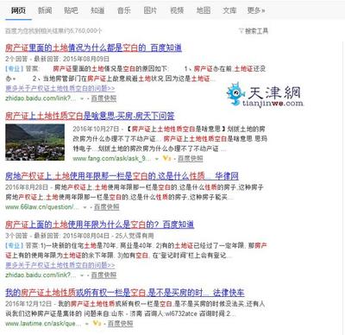
Task: Open result 我的房产证土地性质或所有权一栏是空白 法律快车
Action: pyautogui.click(x=125, y=293)
